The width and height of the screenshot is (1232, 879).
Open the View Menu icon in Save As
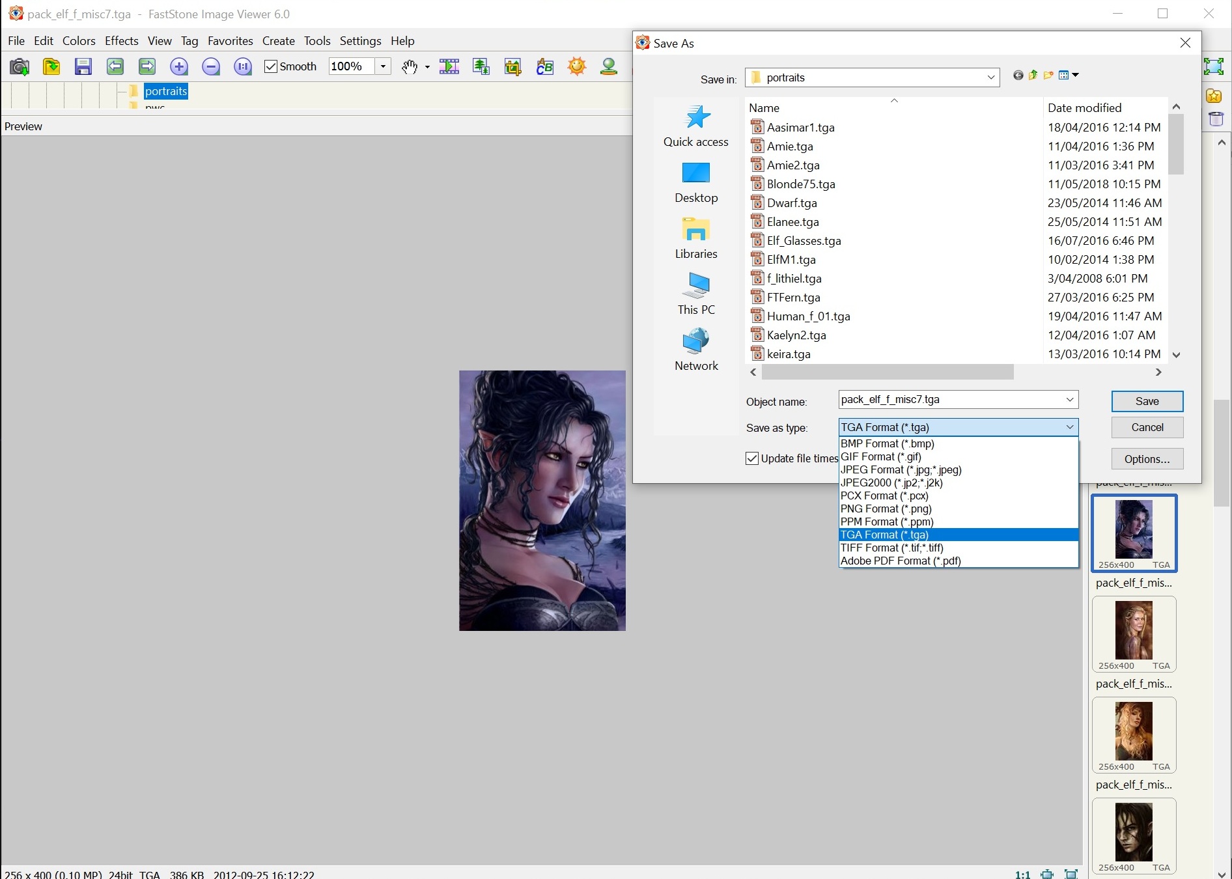1068,75
